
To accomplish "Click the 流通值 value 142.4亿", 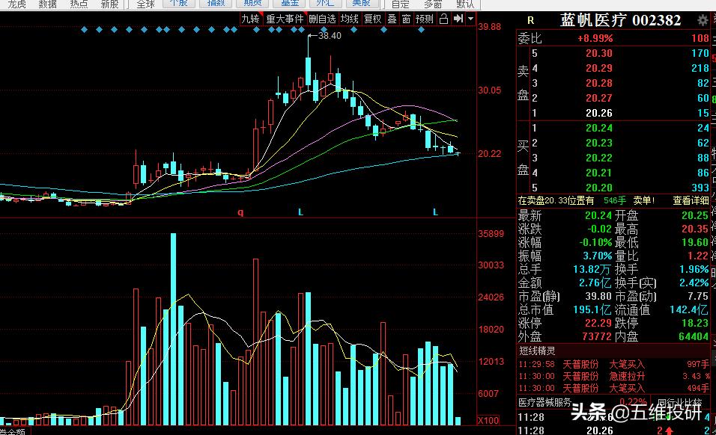I will pos(690,309).
